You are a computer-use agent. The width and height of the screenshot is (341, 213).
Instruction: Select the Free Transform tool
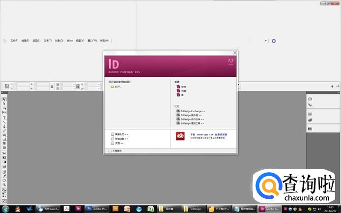pos(4,158)
